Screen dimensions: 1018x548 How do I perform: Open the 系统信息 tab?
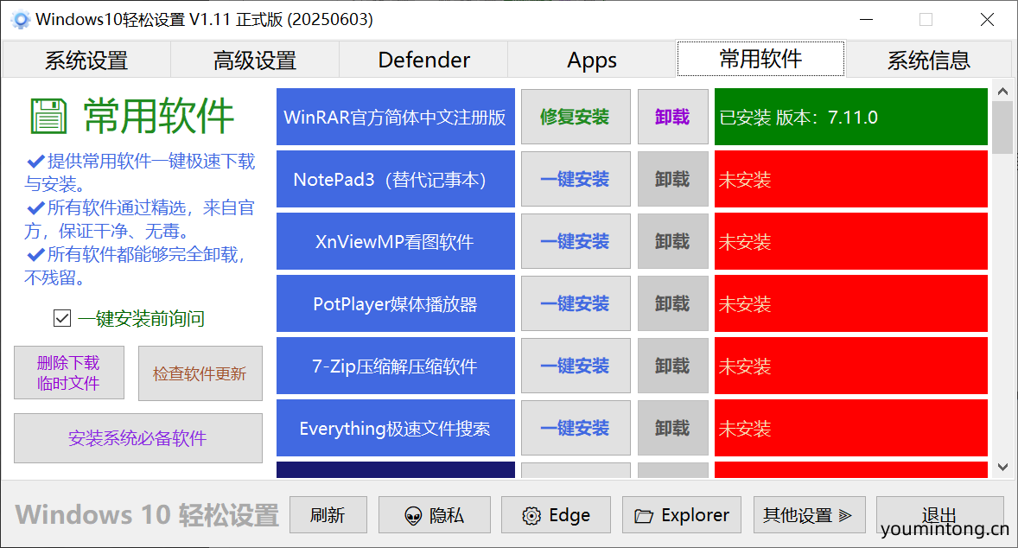(928, 60)
